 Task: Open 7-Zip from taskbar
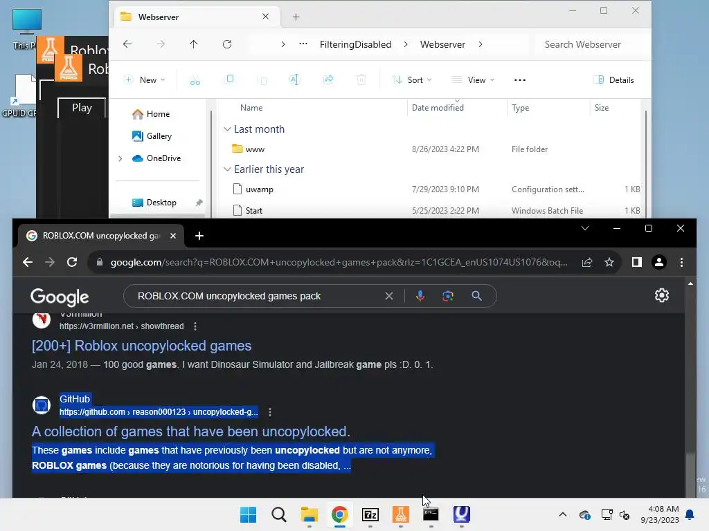[370, 514]
